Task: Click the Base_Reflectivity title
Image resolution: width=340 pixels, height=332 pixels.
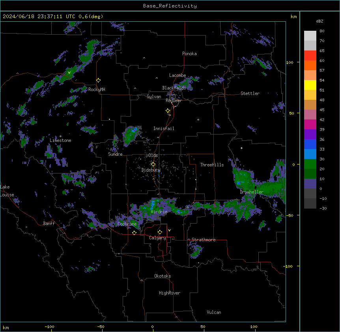Action: [x=170, y=6]
